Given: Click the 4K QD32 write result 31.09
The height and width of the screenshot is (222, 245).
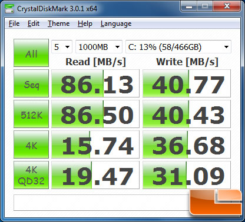Looking at the screenshot, I should [187, 175].
